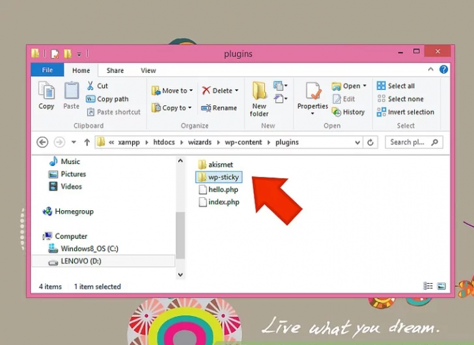Create a folder with the New folder icon
474x345 pixels.
pyautogui.click(x=259, y=99)
